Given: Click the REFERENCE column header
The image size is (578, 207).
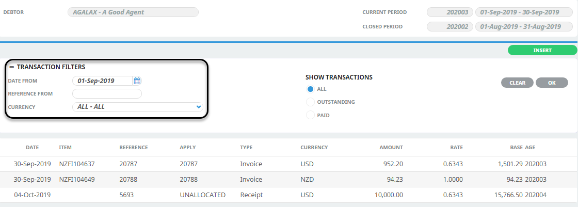Looking at the screenshot, I should coord(134,147).
